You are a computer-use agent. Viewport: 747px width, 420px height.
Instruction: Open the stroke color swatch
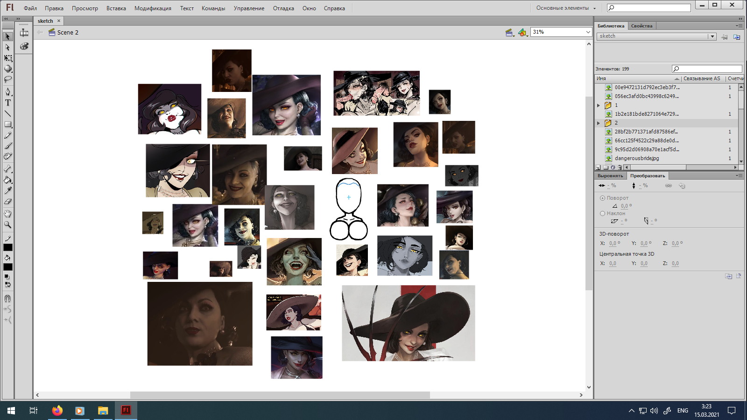coord(8,247)
